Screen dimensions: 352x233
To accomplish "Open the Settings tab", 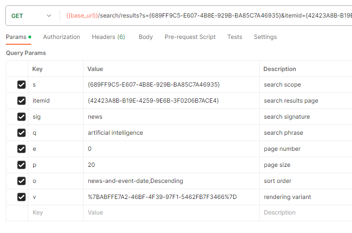I will tap(265, 37).
